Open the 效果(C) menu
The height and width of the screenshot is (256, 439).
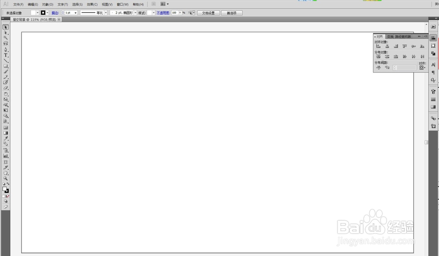coord(92,4)
